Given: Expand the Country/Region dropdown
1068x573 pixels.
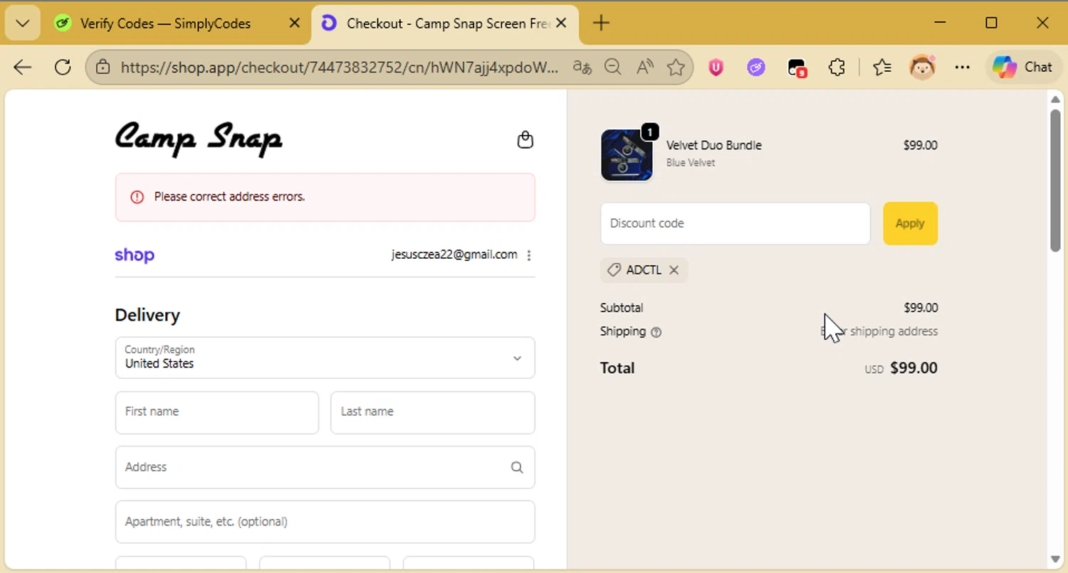Looking at the screenshot, I should (518, 358).
